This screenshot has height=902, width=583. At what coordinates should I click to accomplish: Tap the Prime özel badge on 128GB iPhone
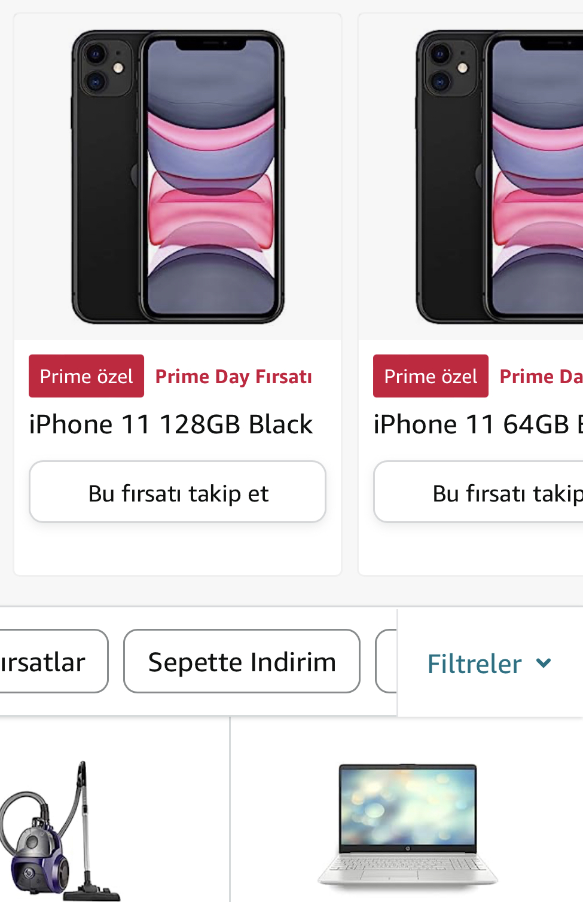(87, 377)
